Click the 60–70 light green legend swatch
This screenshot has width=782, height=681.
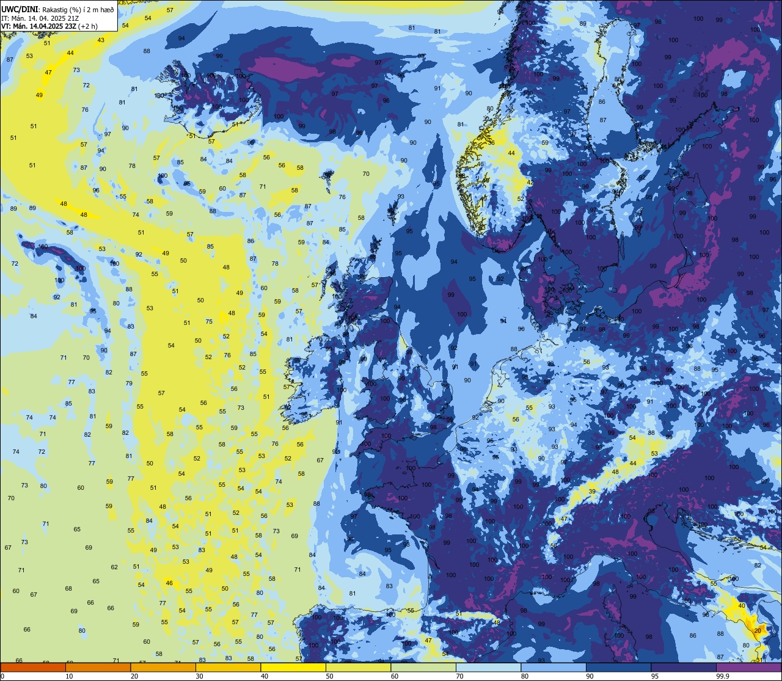423,668
